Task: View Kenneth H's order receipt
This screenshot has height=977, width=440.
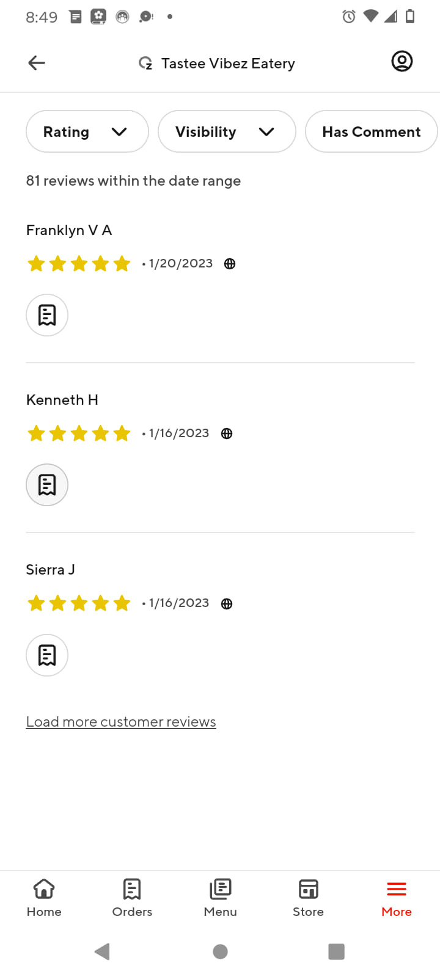Action: [x=47, y=485]
